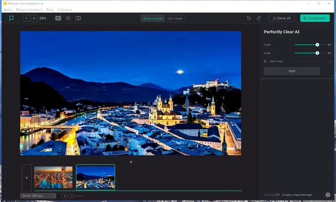Click the fit-to-screen icon in toolbar

12,18
